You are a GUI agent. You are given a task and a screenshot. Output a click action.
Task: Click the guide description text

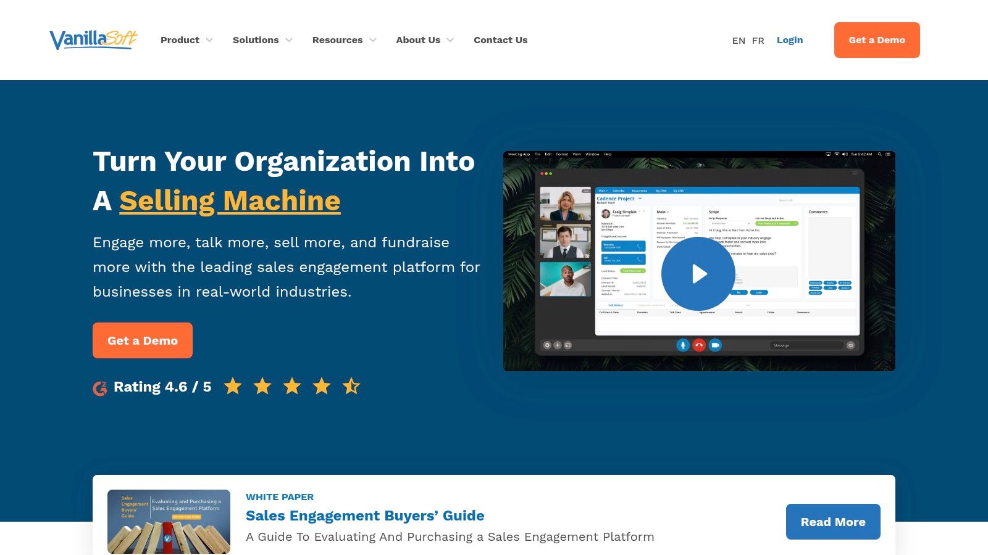450,537
